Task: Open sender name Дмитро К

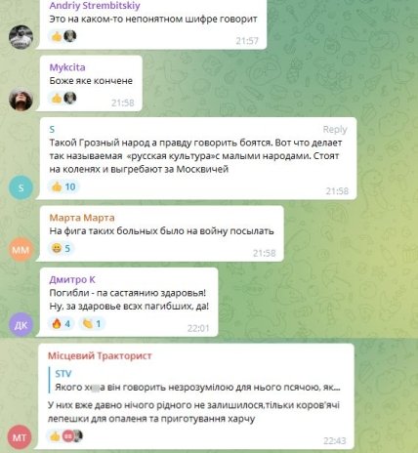Action: [72, 279]
